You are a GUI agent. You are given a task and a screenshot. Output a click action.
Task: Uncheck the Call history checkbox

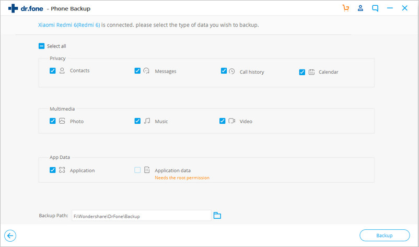tap(224, 71)
